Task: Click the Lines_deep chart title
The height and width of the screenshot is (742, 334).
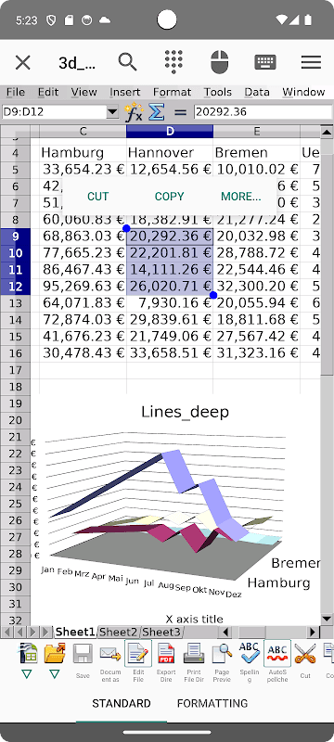Action: pyautogui.click(x=185, y=412)
